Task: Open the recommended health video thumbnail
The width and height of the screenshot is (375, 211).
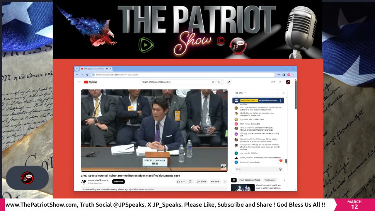Action: point(243,188)
